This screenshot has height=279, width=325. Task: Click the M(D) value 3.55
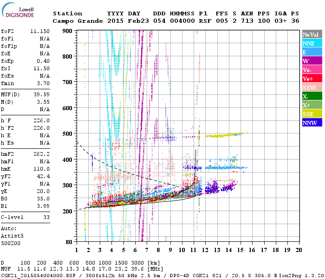tap(43, 102)
